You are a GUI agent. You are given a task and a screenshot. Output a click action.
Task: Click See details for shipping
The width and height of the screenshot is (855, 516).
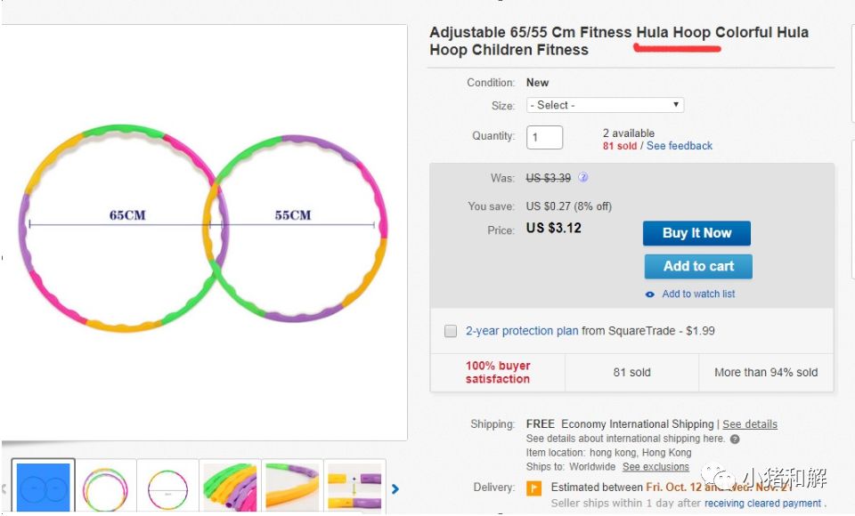750,424
